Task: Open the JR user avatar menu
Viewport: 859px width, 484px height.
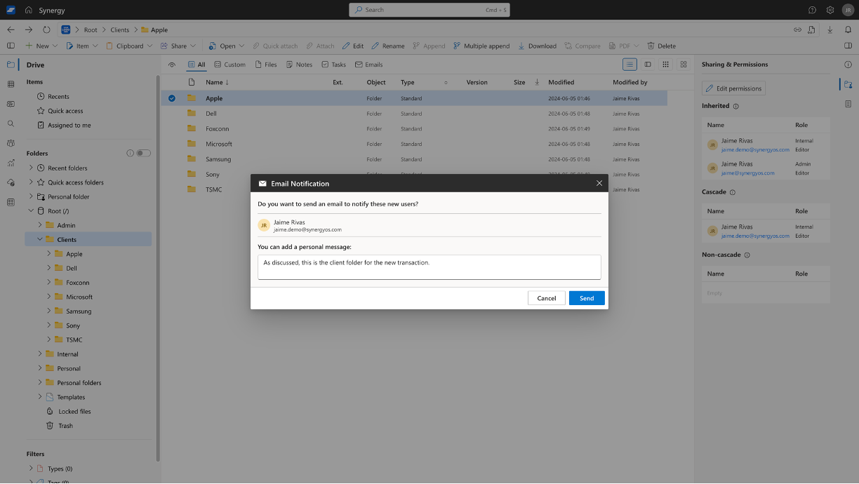Action: (847, 10)
